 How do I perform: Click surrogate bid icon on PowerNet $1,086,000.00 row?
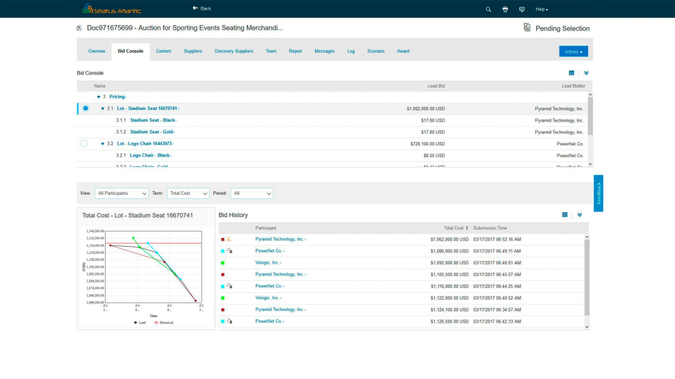pyautogui.click(x=229, y=250)
